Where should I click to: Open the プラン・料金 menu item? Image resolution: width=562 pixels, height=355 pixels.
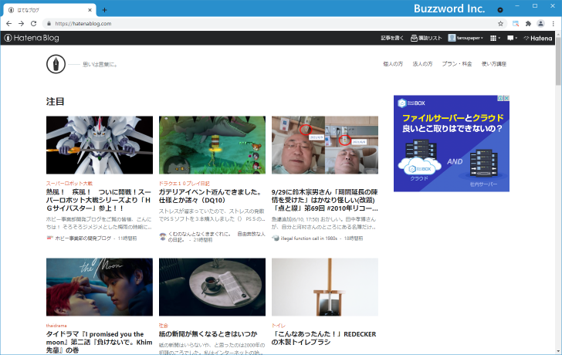point(457,64)
